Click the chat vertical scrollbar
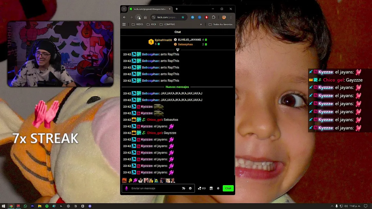 pyautogui.click(x=234, y=145)
